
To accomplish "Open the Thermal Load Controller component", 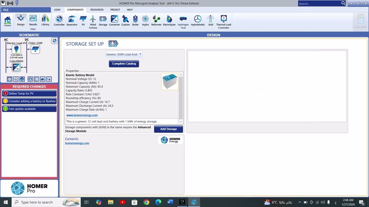I will (x=224, y=22).
